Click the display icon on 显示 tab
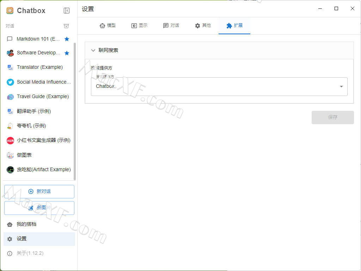 134,26
